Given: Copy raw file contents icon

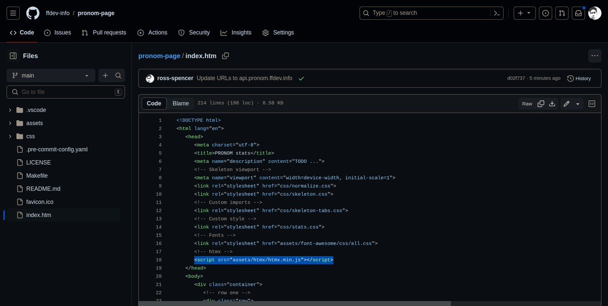Looking at the screenshot, I should (541, 104).
